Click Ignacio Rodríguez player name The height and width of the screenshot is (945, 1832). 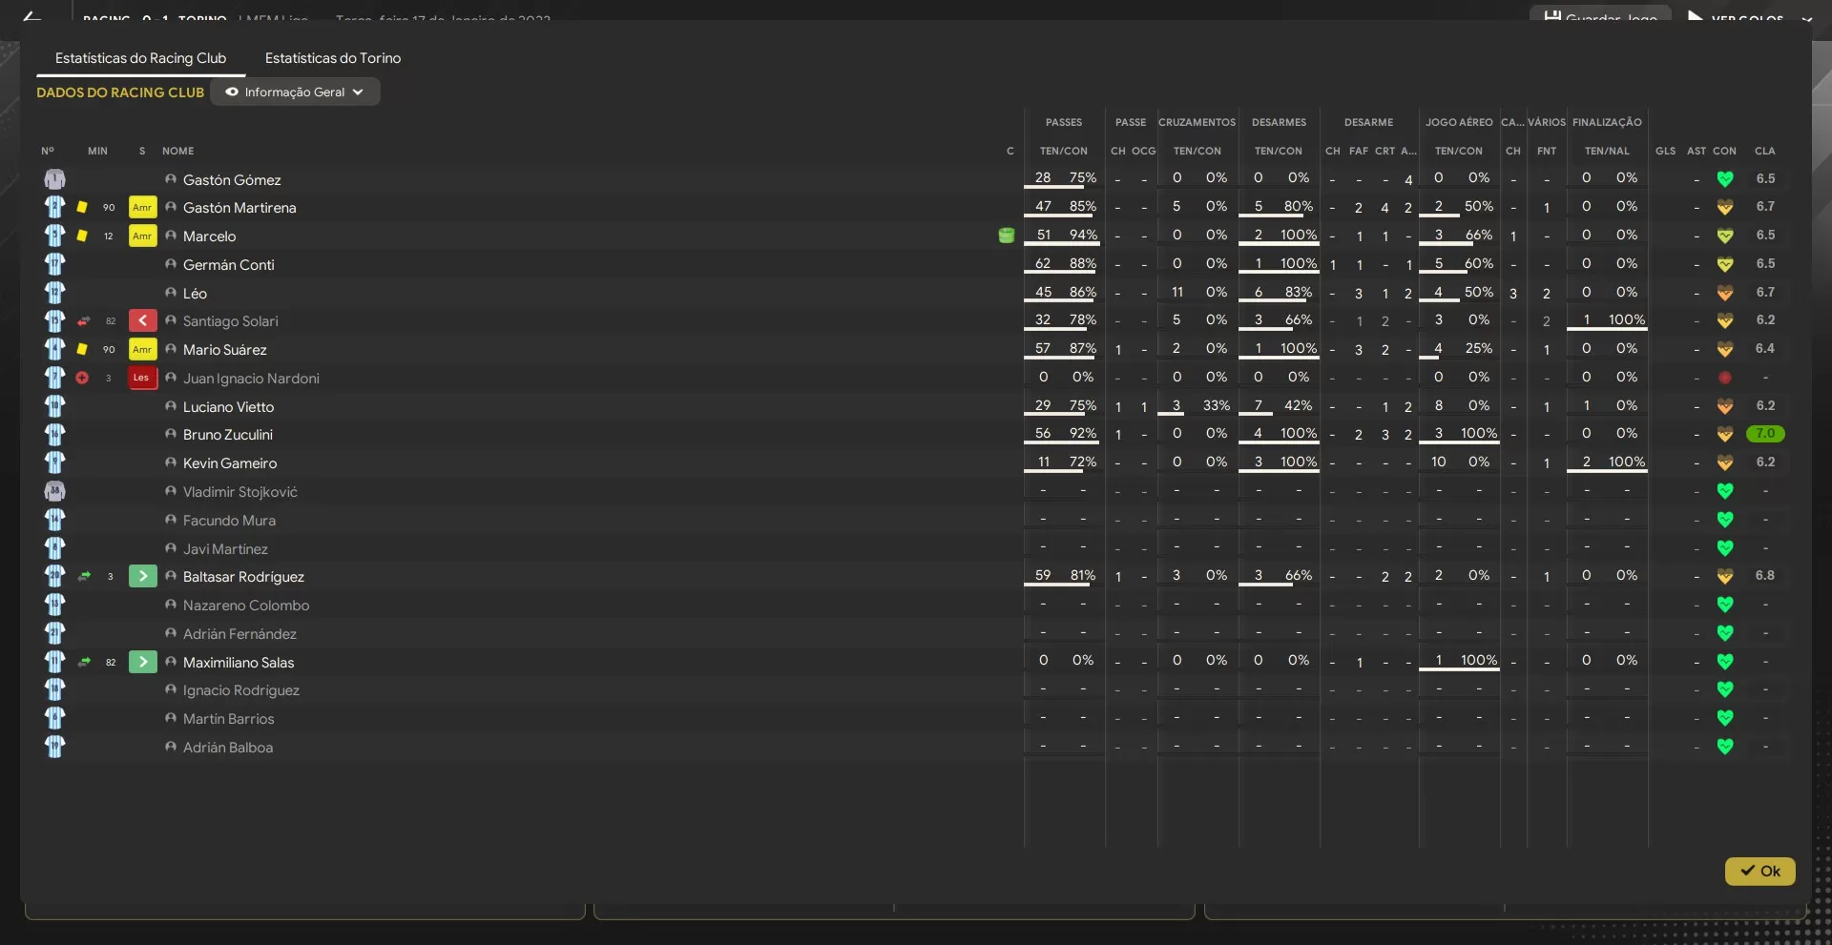tap(240, 690)
